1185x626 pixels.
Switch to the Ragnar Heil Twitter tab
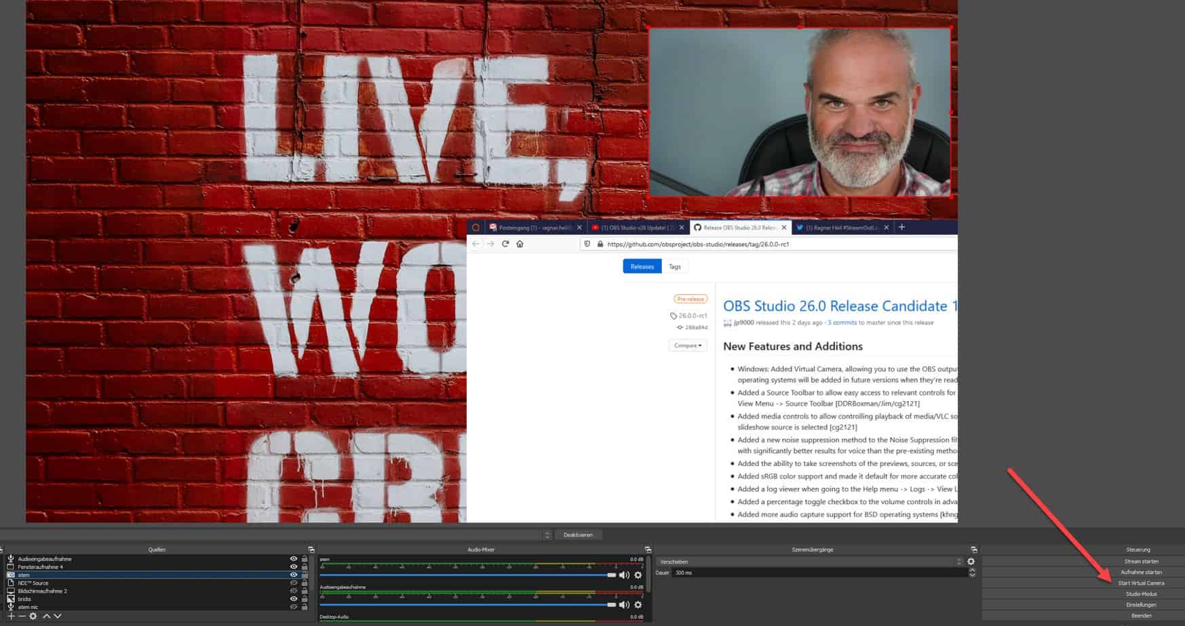[x=841, y=228]
